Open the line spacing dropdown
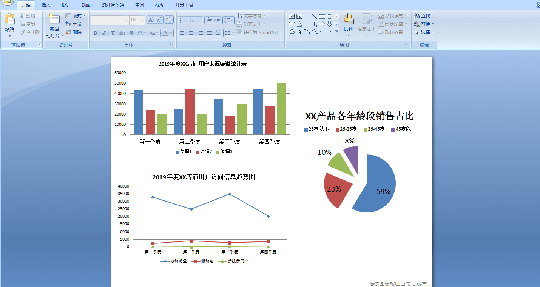 228,20
